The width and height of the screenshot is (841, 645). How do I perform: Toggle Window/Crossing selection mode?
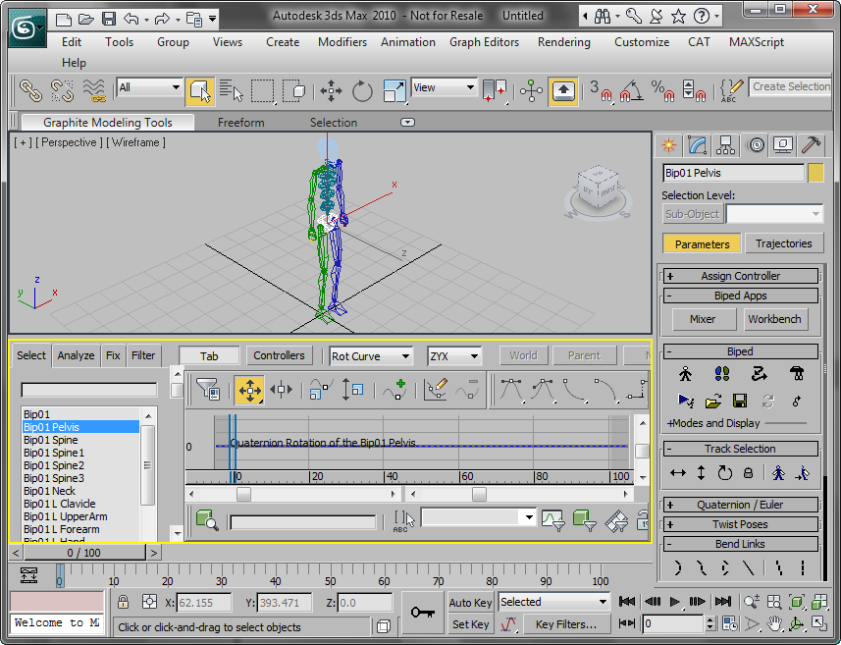point(293,90)
